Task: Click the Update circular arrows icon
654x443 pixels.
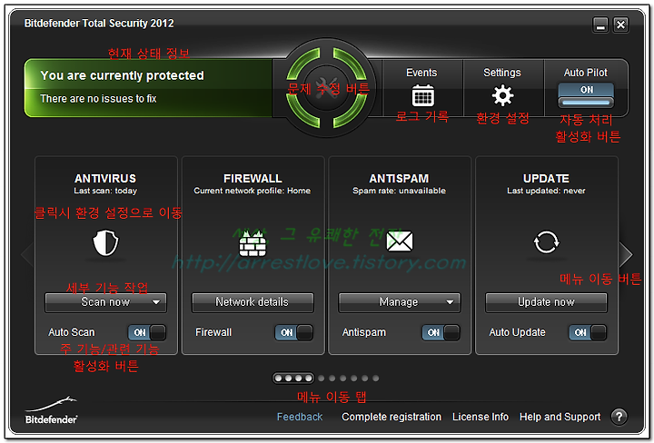Action: 546,242
